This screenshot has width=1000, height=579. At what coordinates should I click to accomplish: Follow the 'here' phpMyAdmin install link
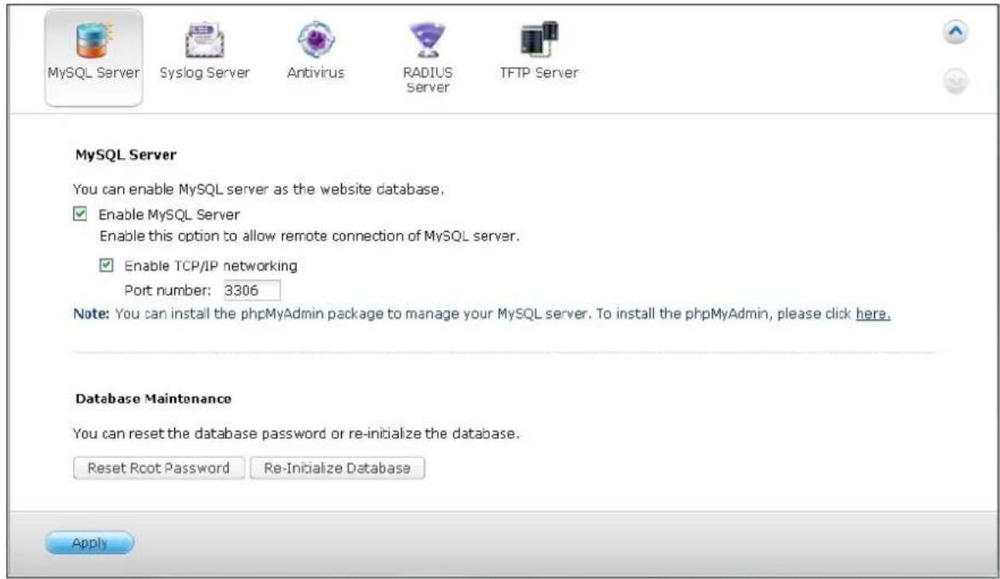(872, 314)
